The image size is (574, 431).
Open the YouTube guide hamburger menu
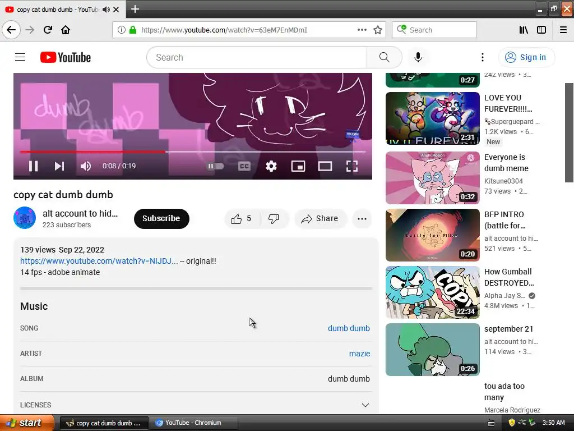coord(20,57)
